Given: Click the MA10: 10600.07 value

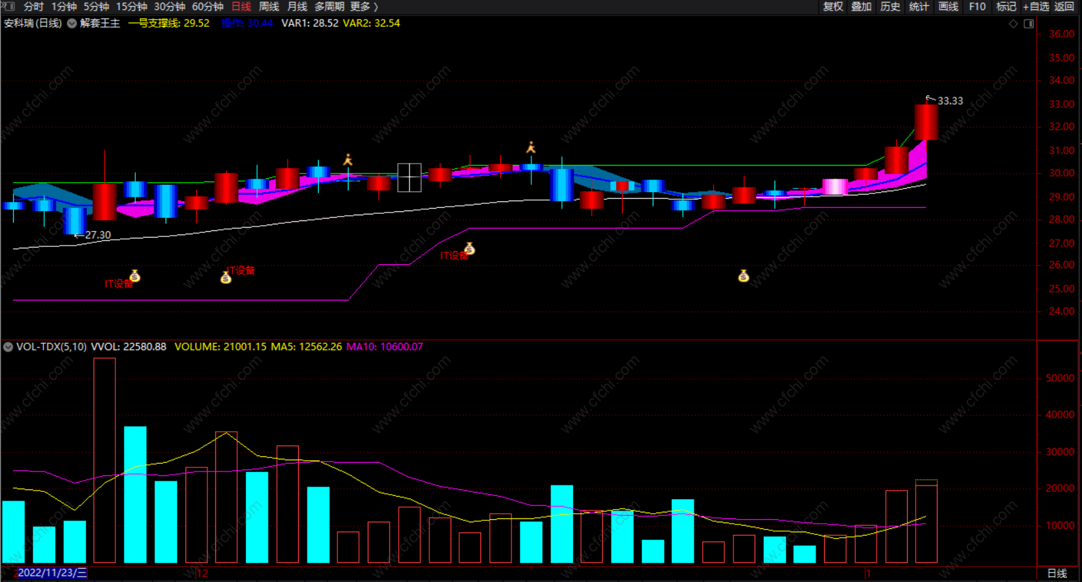Looking at the screenshot, I should (x=384, y=347).
